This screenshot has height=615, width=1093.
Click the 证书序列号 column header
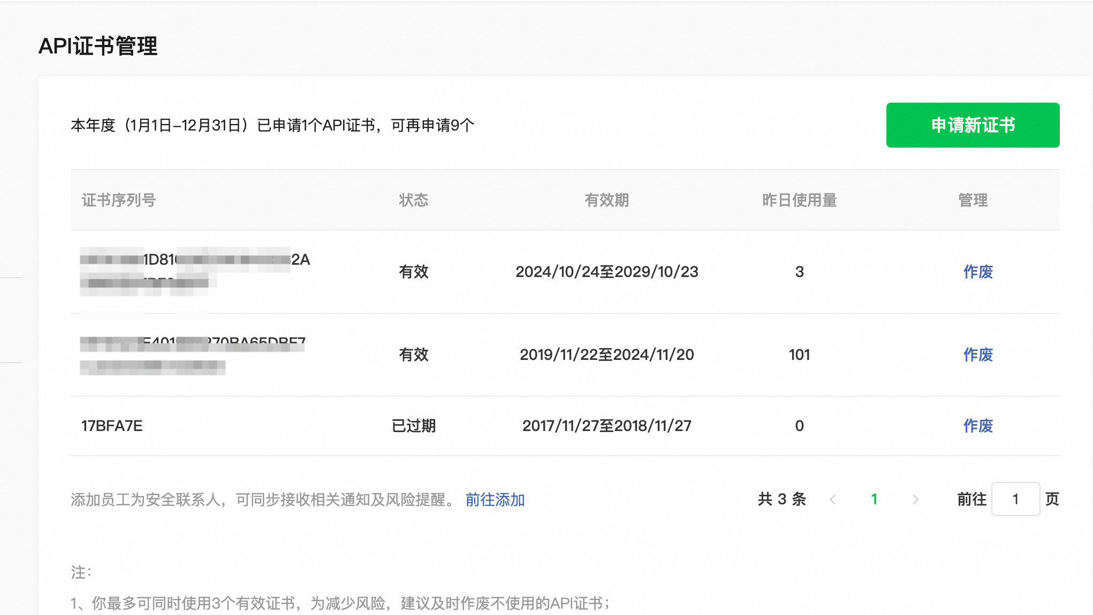[x=119, y=200]
